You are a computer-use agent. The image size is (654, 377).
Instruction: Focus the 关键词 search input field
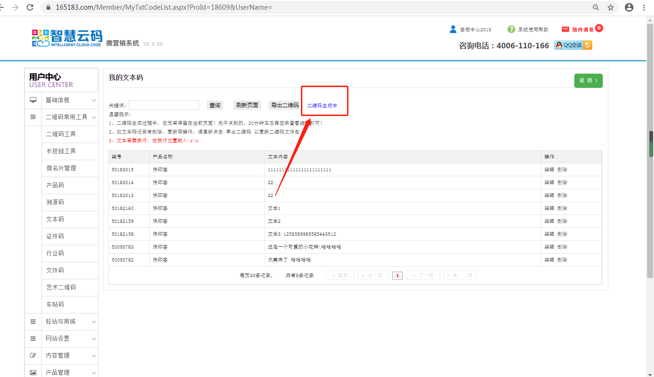click(x=164, y=105)
